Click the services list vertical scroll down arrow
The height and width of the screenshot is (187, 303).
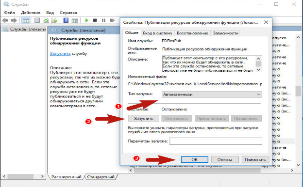point(298,165)
